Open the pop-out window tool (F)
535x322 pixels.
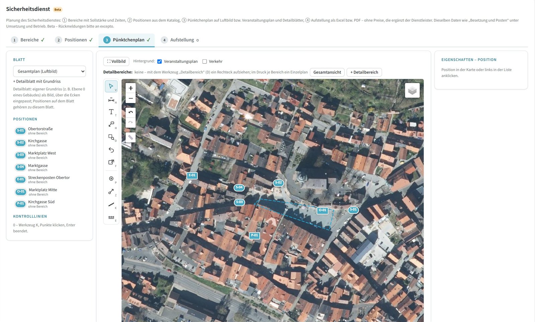(111, 162)
